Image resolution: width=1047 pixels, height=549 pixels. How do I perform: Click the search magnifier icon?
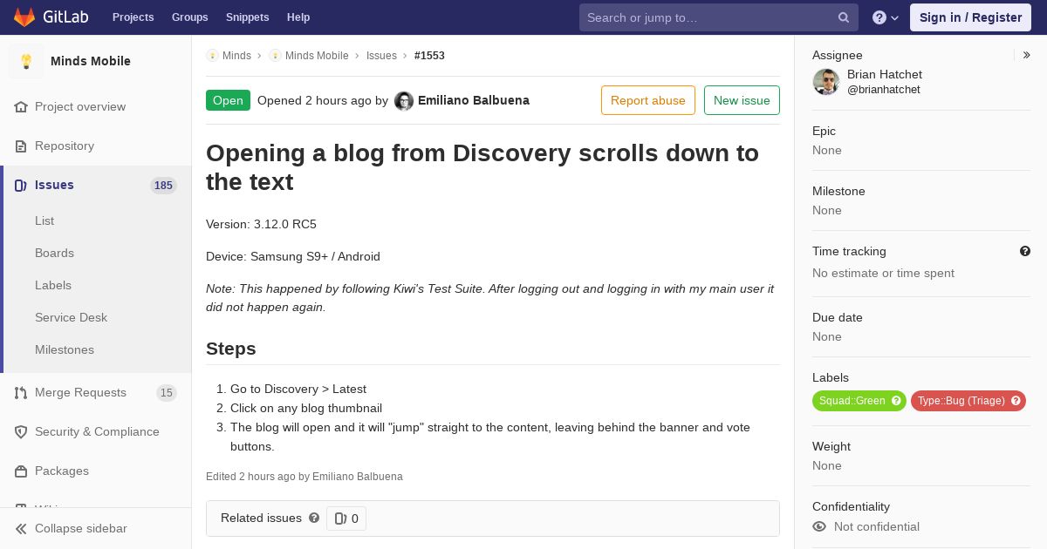[x=844, y=17]
